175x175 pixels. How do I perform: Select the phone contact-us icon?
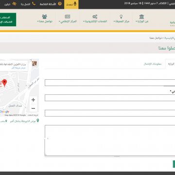[x=34, y=4]
